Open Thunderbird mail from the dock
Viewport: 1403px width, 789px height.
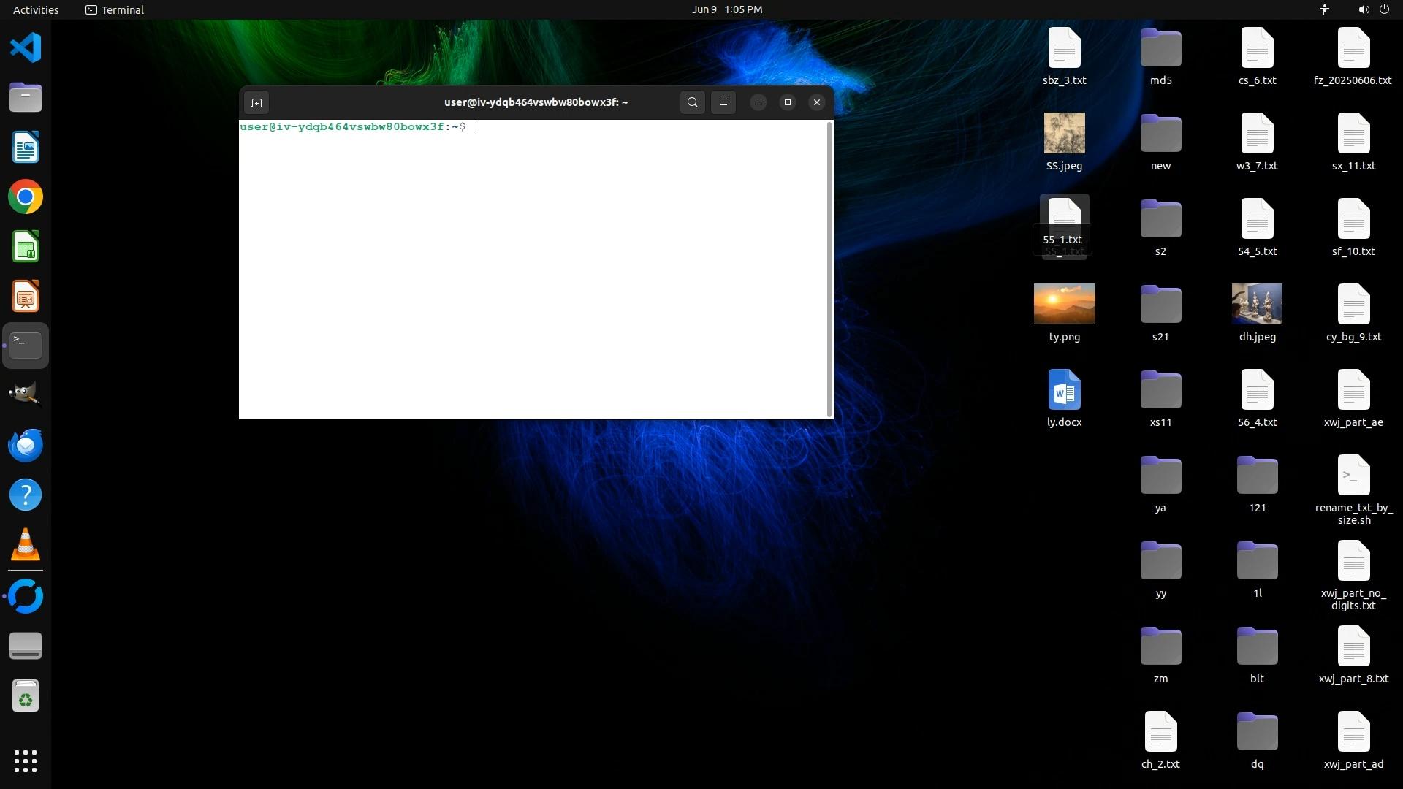point(26,445)
